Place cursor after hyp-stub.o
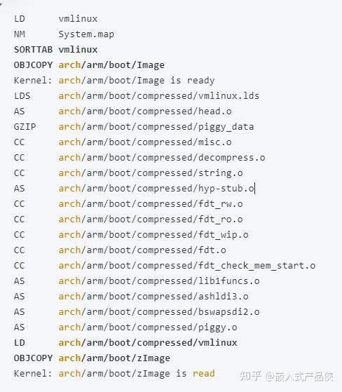Image resolution: width=342 pixels, height=392 pixels. [x=254, y=189]
